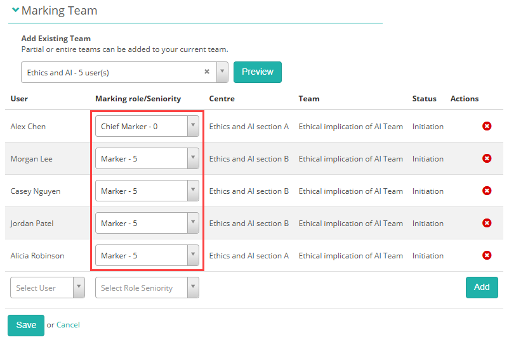Open the Select User dropdown

pos(48,288)
